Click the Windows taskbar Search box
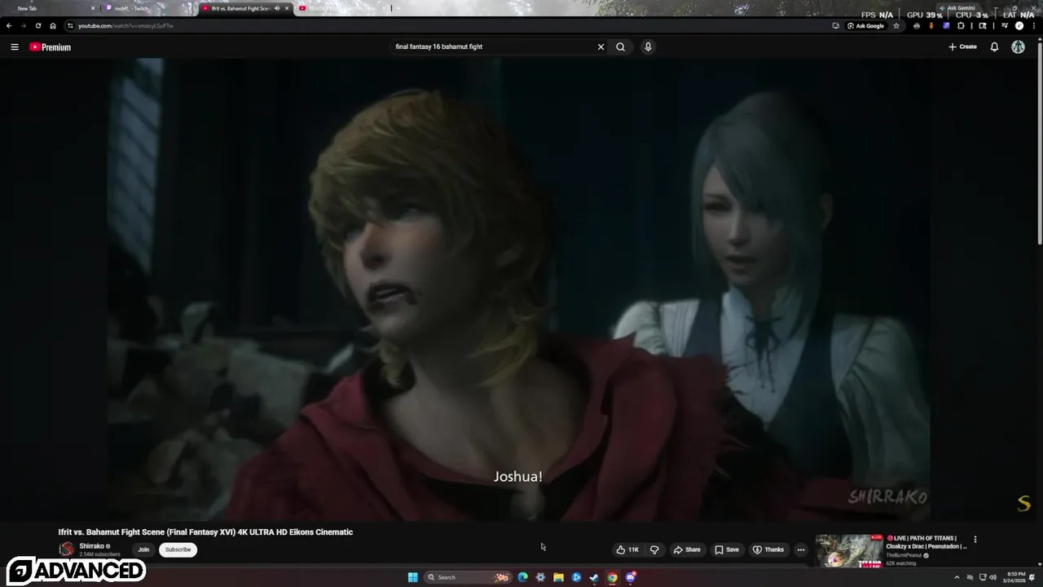 coord(468,577)
